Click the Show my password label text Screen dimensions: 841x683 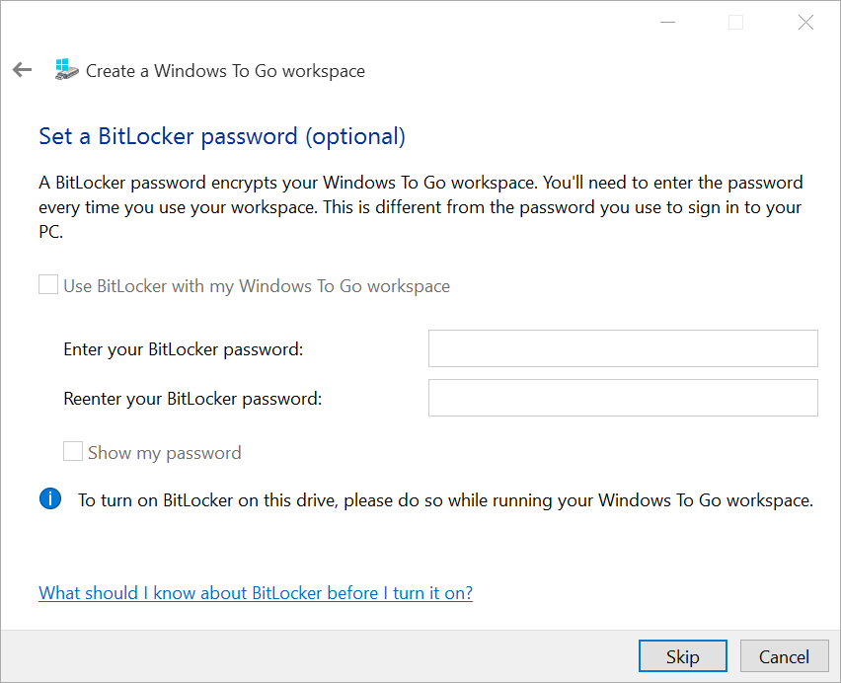165,453
